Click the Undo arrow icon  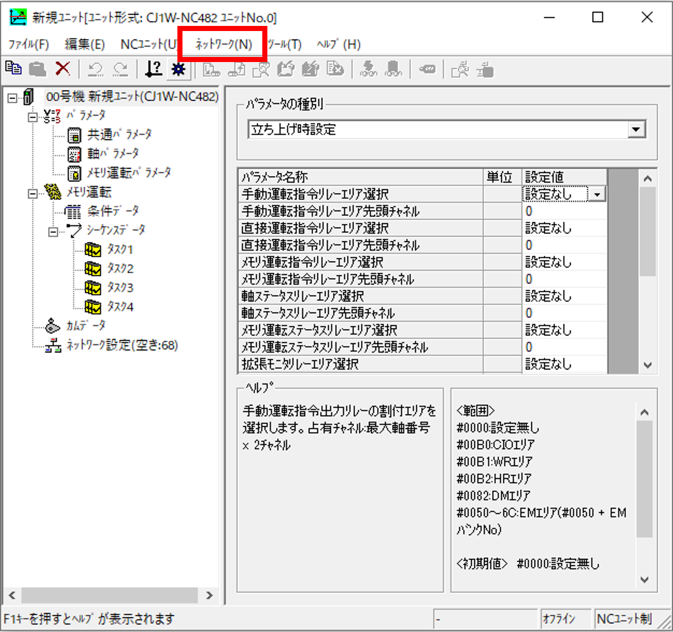[96, 68]
